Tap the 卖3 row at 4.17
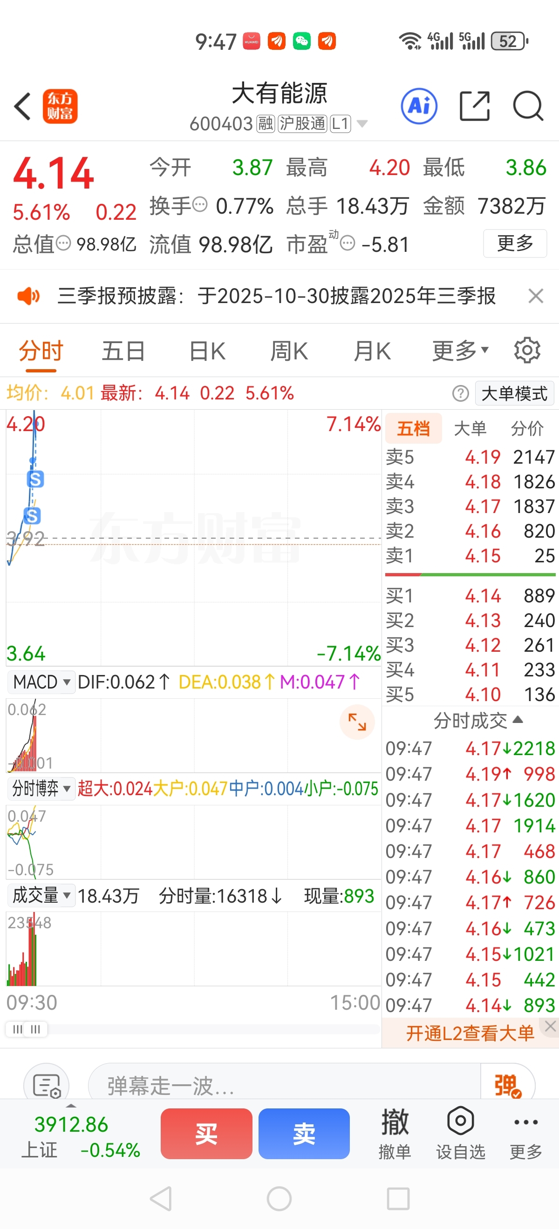 coord(470,506)
